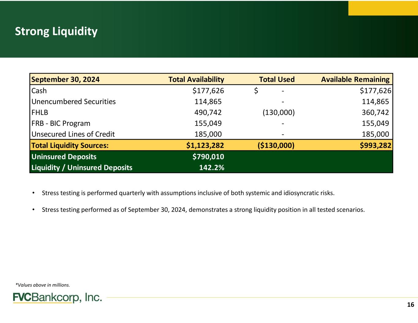
Task: Click the Uninsured Deposits $790,010 value
Action: (x=208, y=157)
